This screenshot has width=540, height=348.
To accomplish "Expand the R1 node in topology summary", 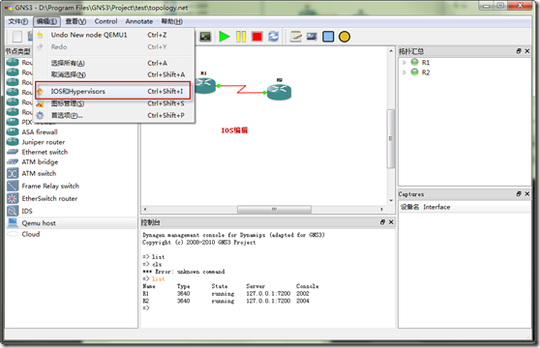I will click(405, 62).
